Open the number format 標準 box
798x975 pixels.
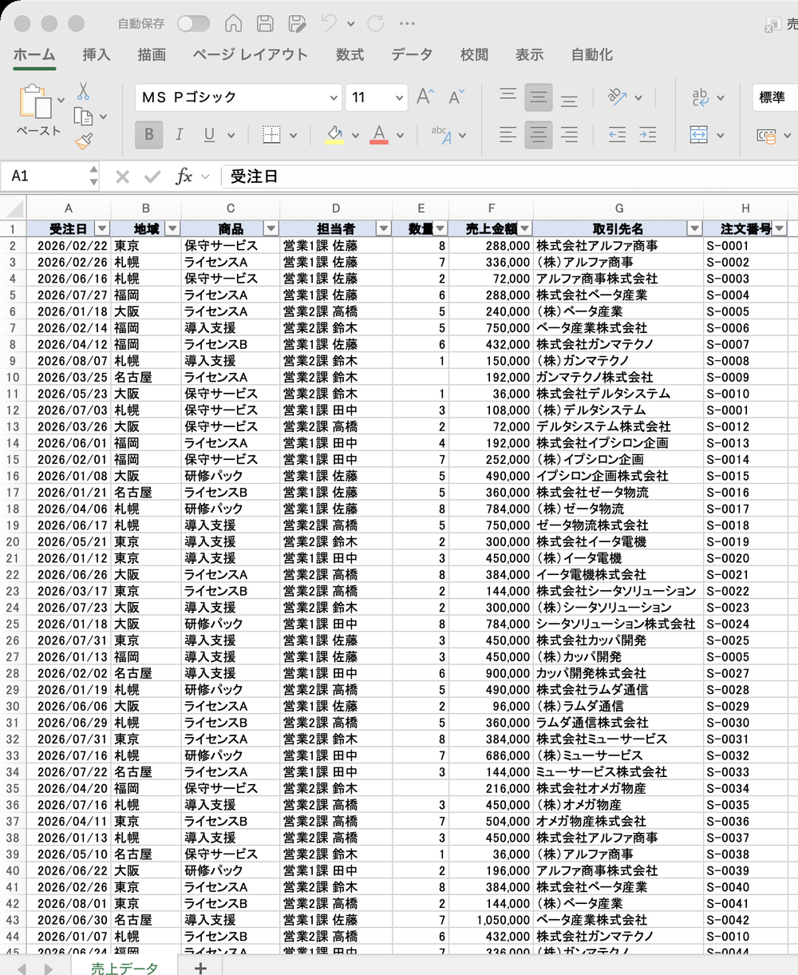click(774, 97)
